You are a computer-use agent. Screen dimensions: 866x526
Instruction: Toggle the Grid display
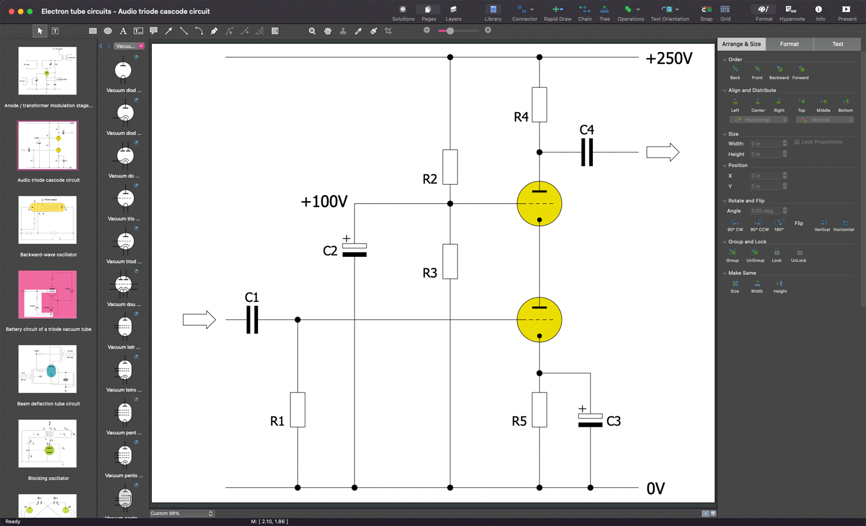(x=725, y=13)
